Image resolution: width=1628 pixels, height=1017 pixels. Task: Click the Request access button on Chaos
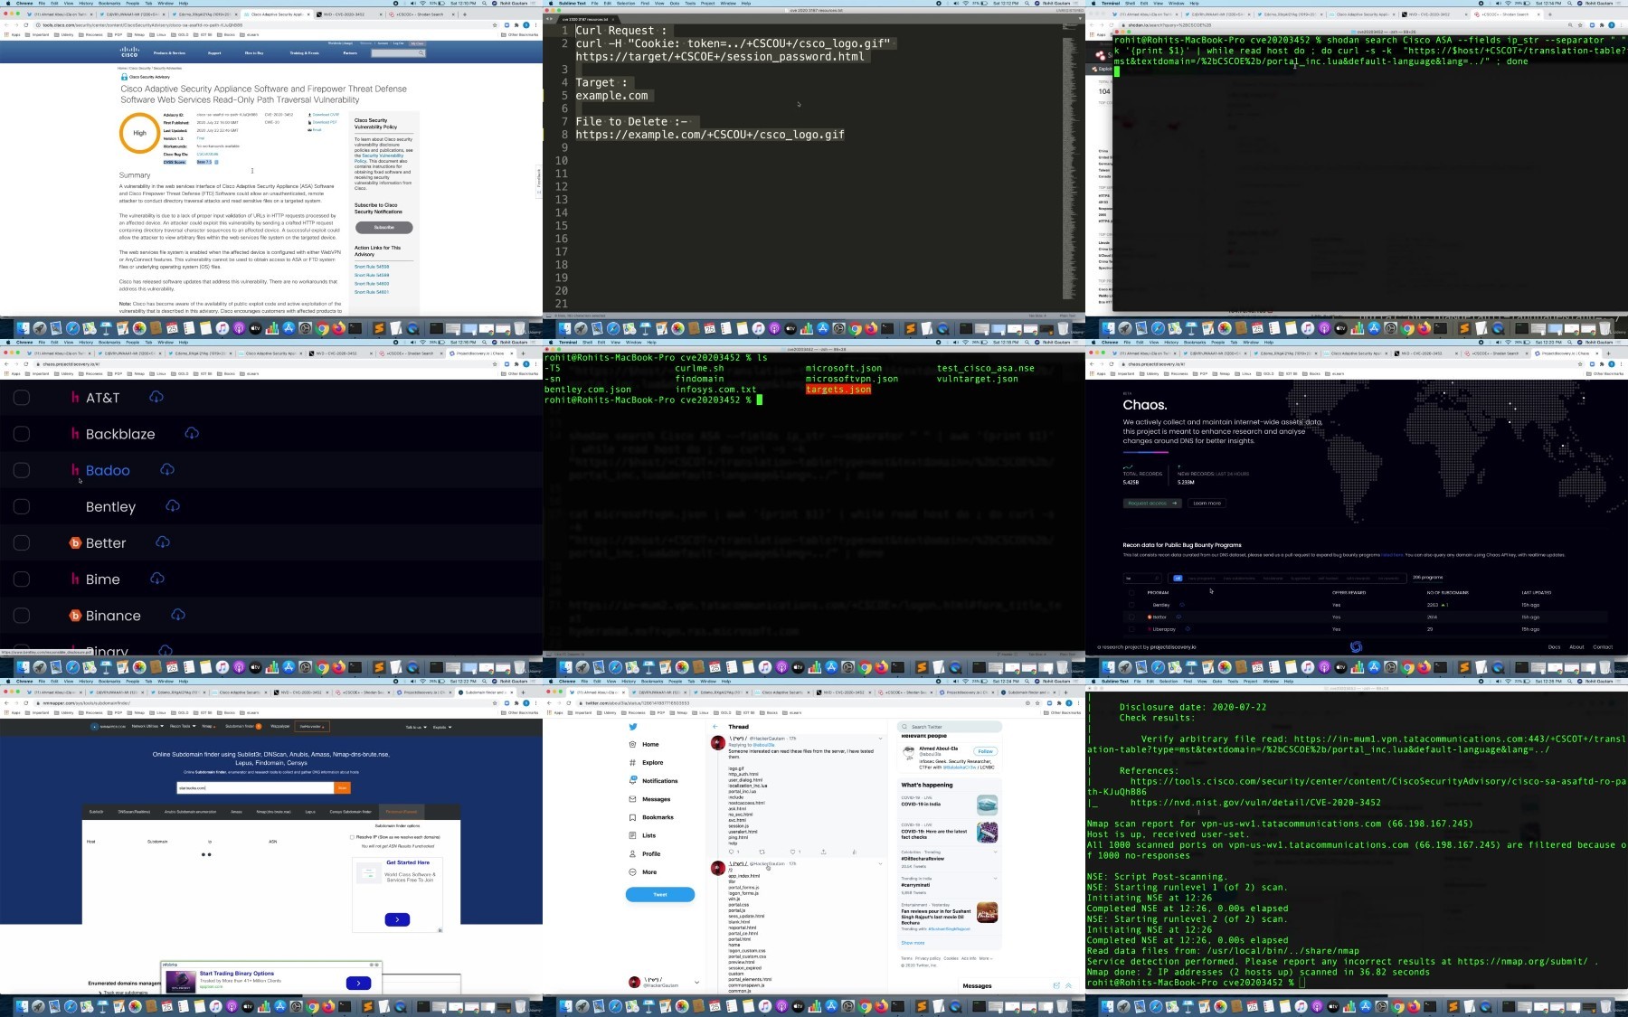point(1152,503)
